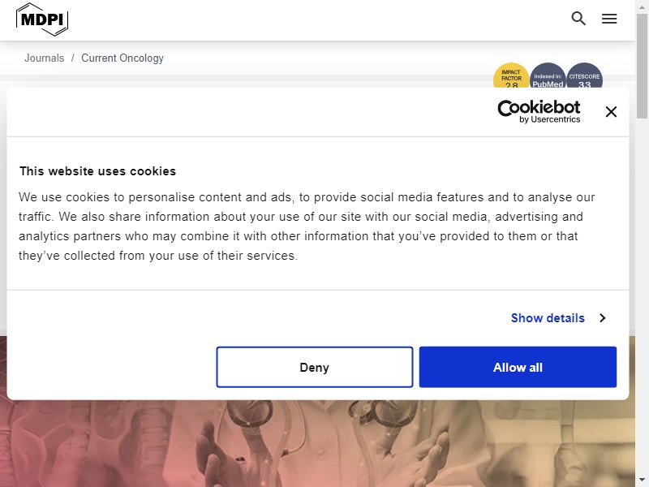Click the CiteScore badge
649x487 pixels.
pyautogui.click(x=584, y=76)
